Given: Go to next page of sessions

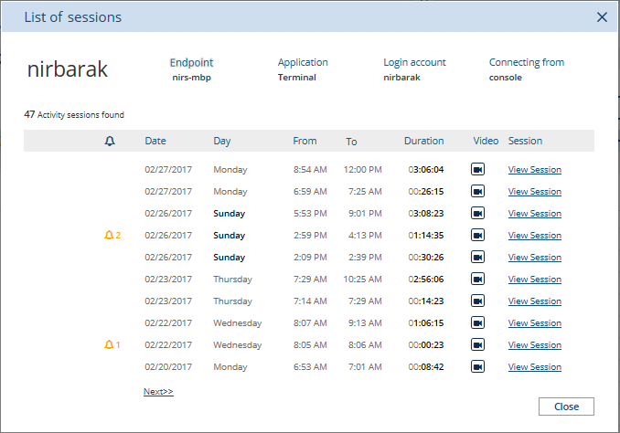Looking at the screenshot, I should 158,392.
